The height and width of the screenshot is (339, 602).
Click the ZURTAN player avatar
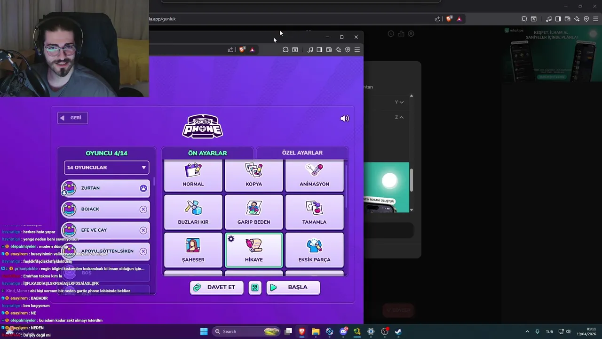pyautogui.click(x=69, y=188)
